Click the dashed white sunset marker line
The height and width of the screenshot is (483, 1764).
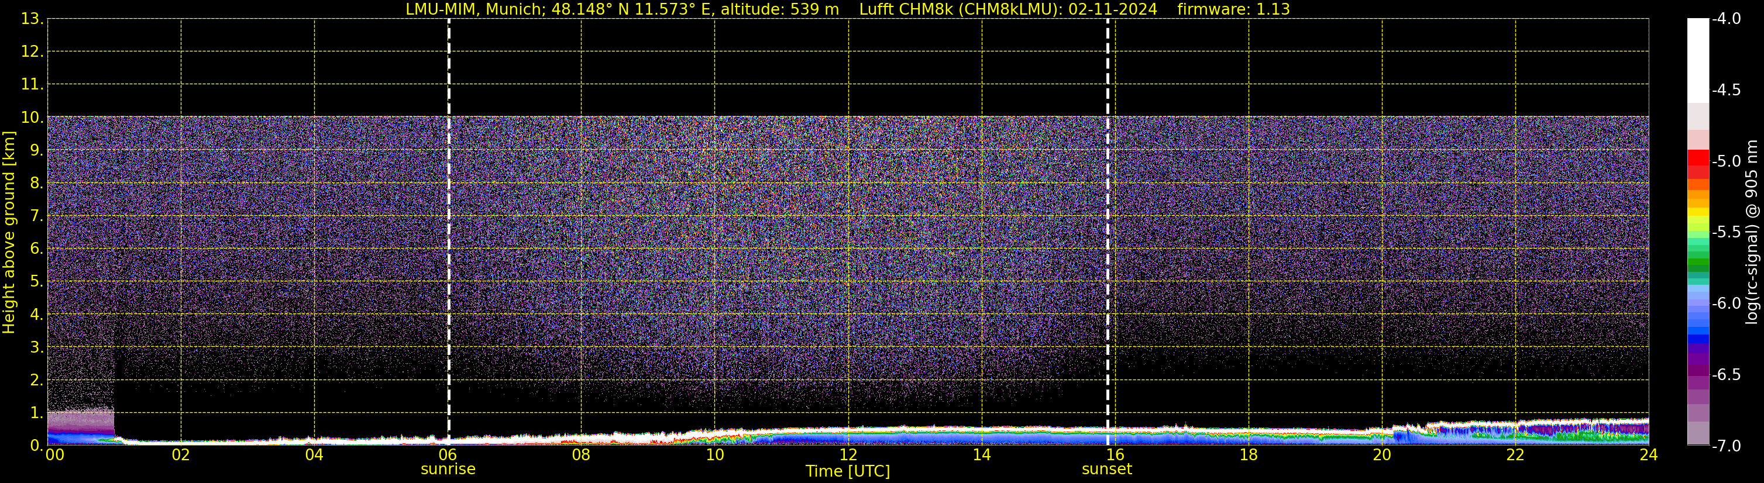pyautogui.click(x=1108, y=231)
